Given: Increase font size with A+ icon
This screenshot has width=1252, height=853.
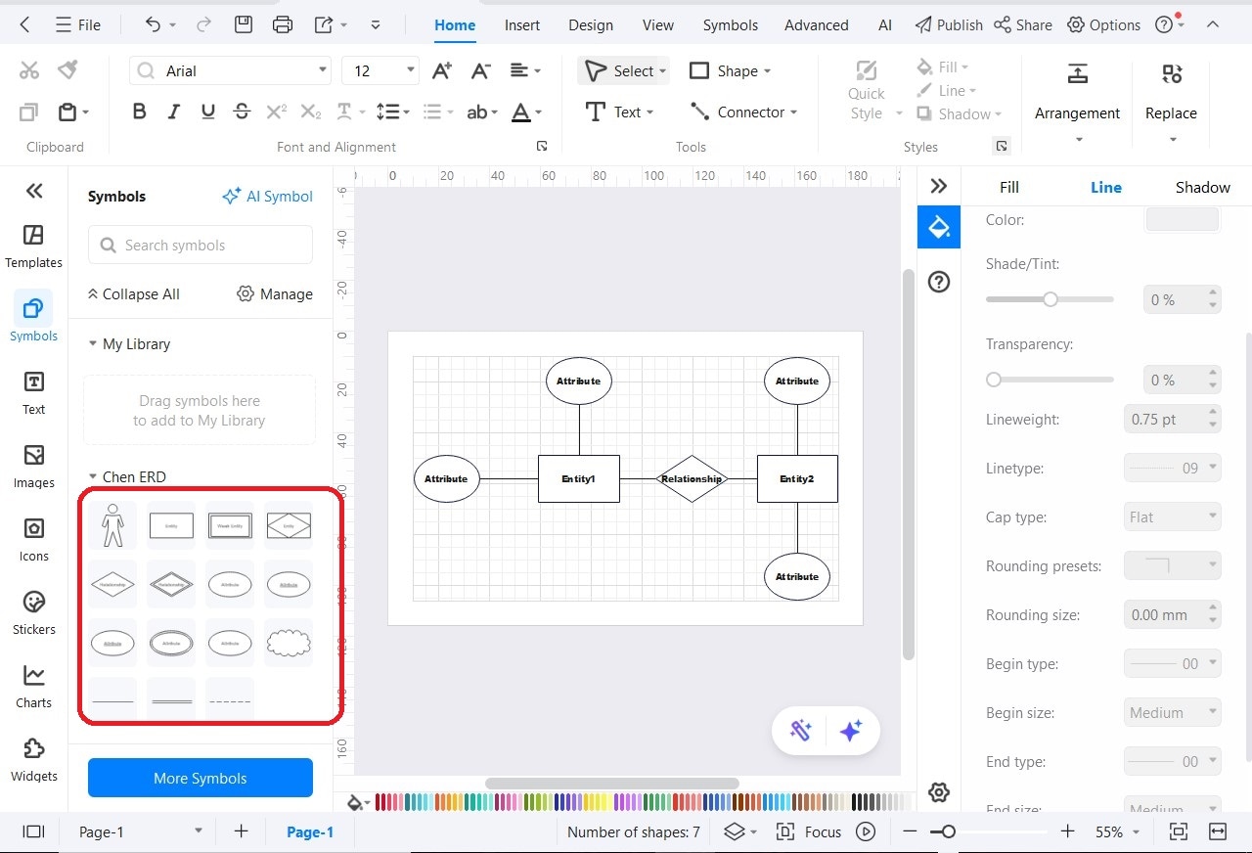Looking at the screenshot, I should click(x=442, y=70).
